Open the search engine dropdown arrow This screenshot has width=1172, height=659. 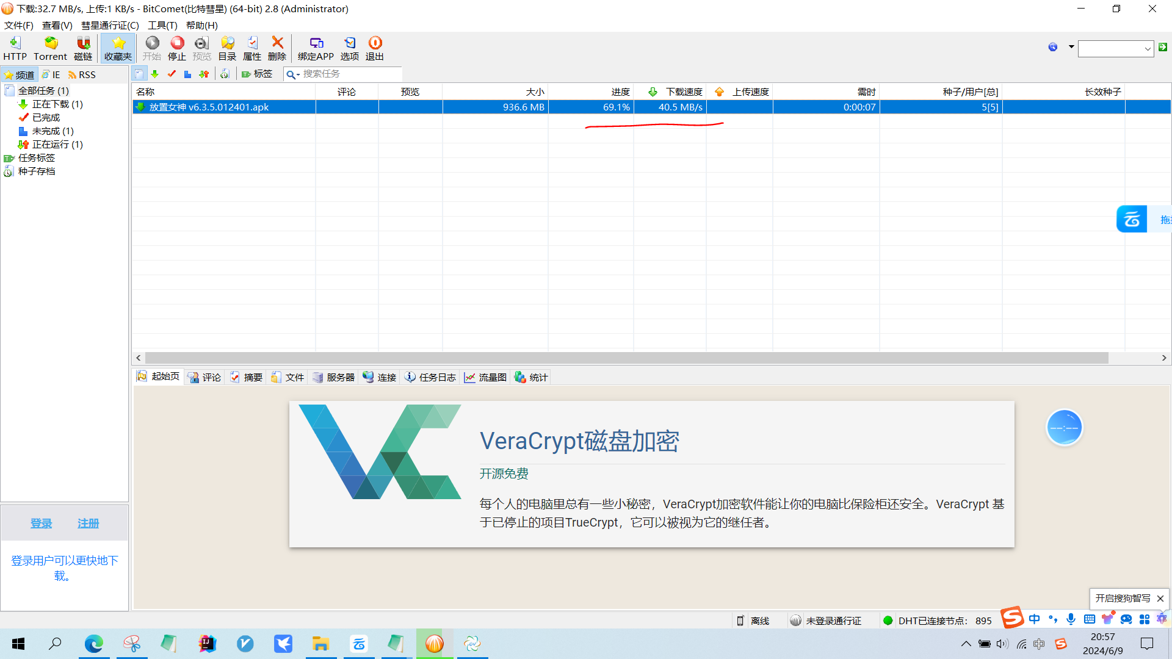[1071, 47]
